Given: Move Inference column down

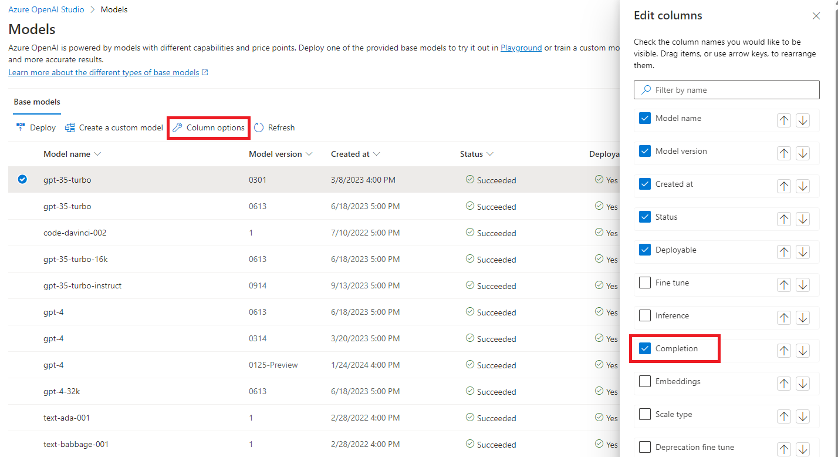Looking at the screenshot, I should [x=803, y=318].
